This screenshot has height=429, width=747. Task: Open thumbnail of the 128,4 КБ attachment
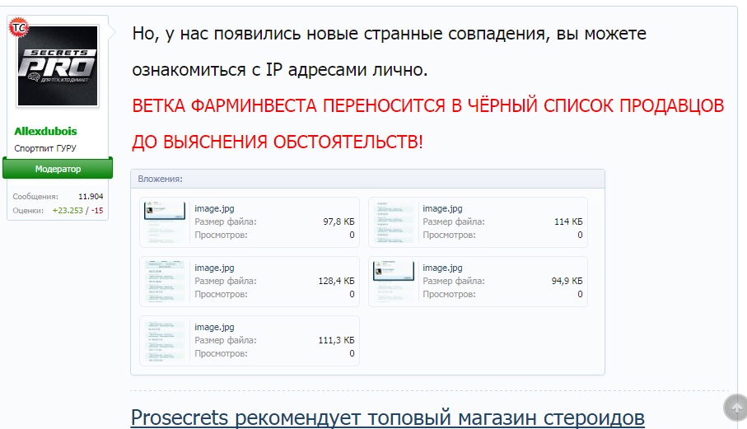[165, 281]
